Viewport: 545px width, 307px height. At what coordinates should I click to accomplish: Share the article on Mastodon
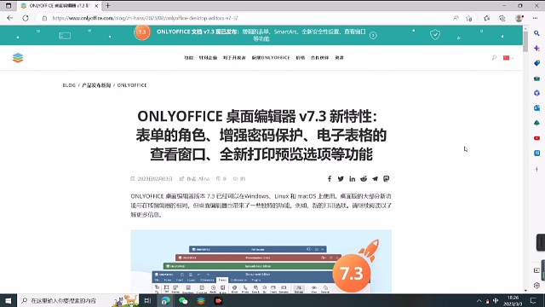pyautogui.click(x=386, y=178)
